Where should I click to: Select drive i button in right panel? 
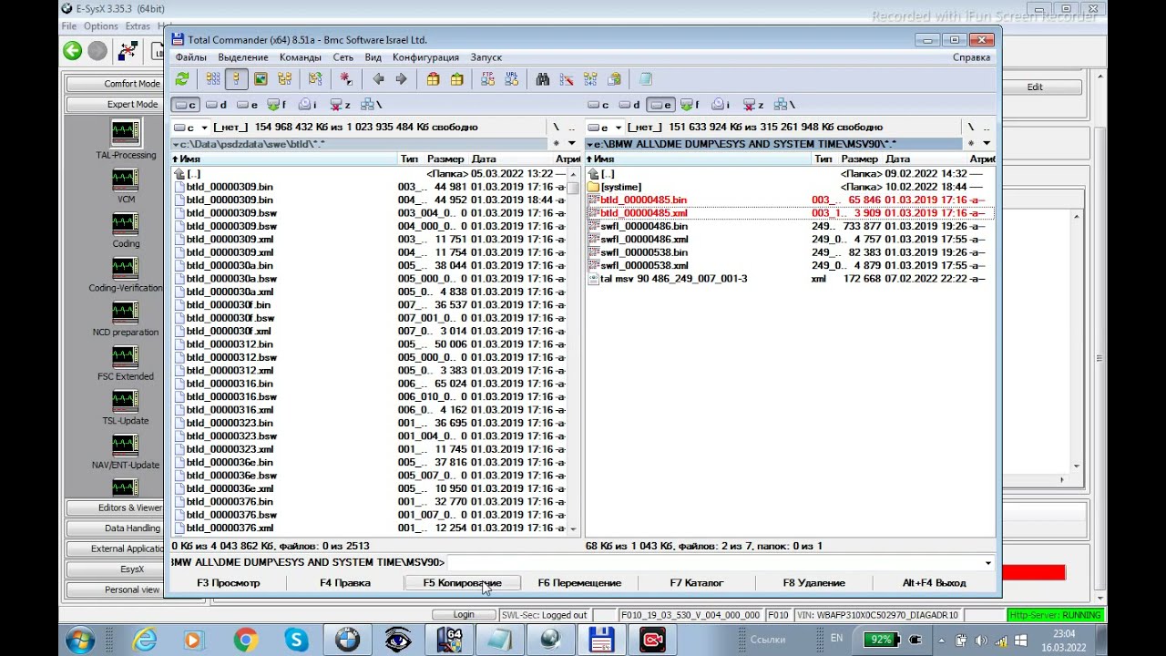[x=721, y=105]
